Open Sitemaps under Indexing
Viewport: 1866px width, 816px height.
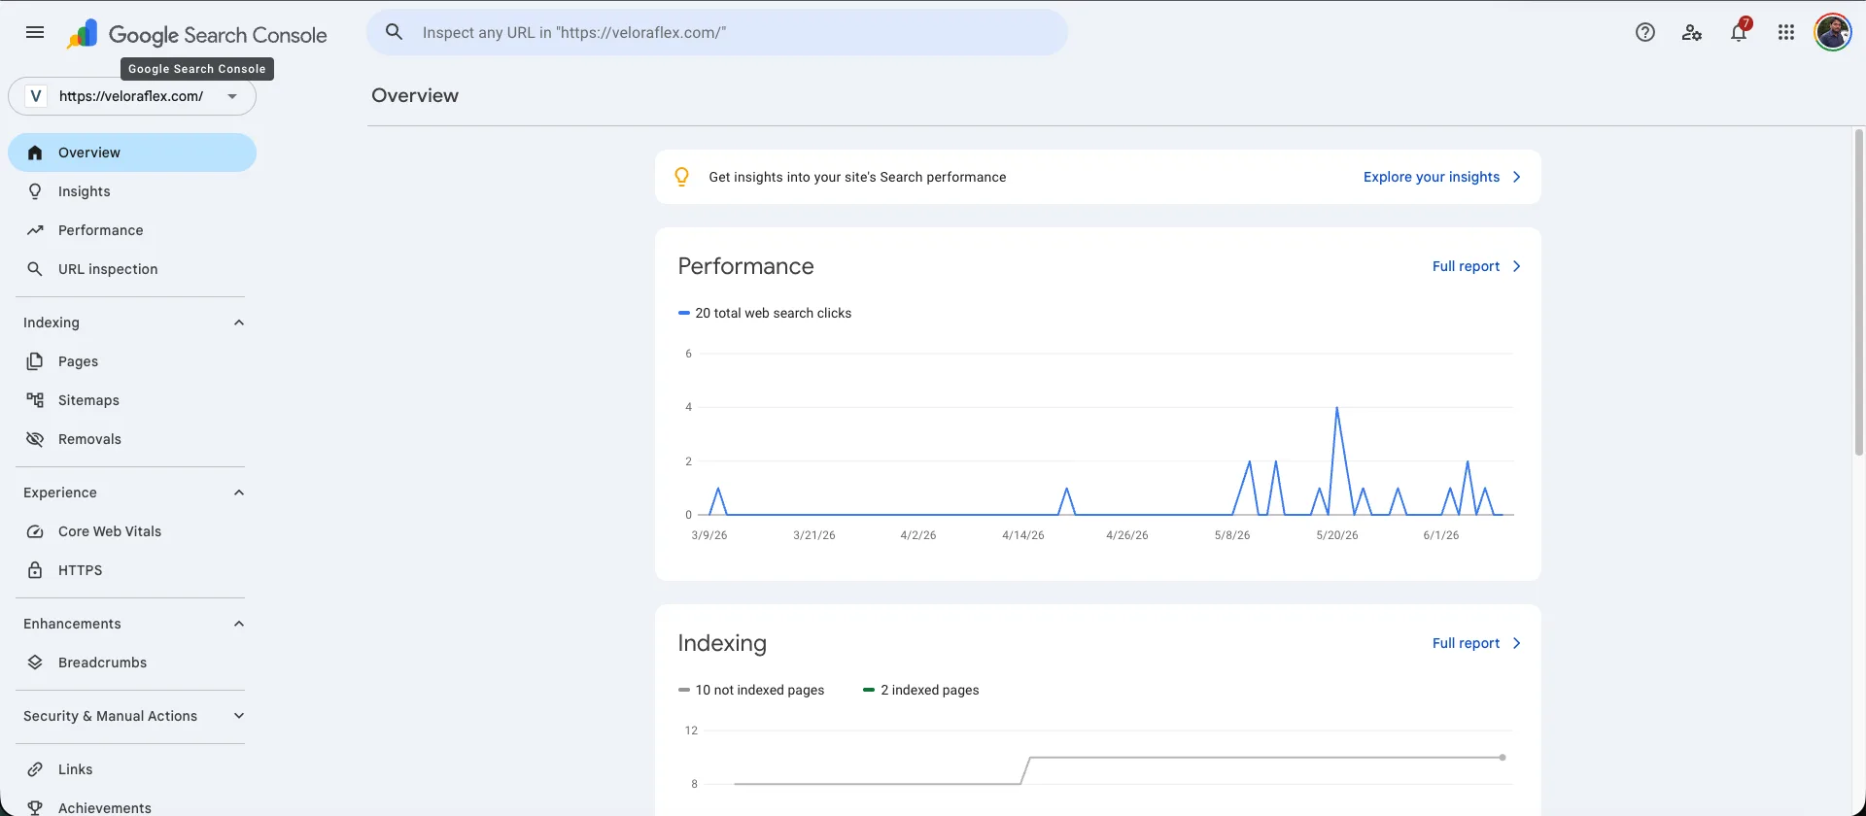(132, 400)
